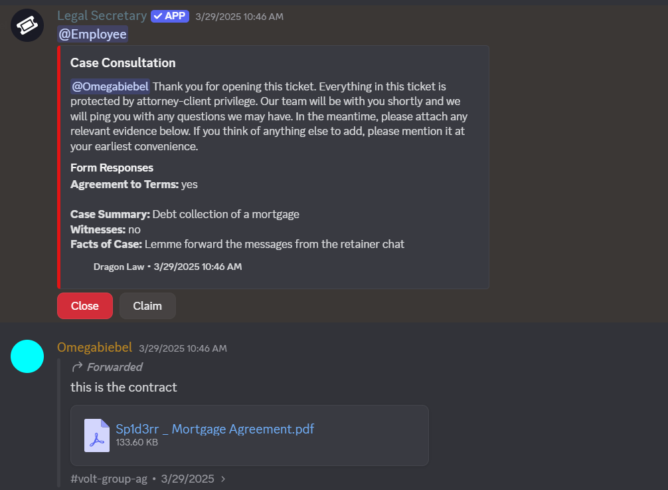This screenshot has height=490, width=668.
Task: Jump to #volt-group-ag source channel
Action: [x=109, y=479]
